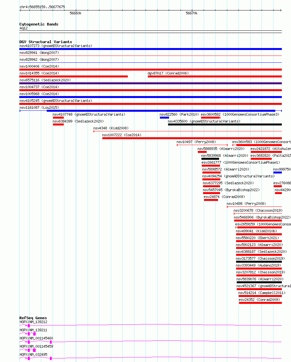Click nsv3173577 (Chaisson2019) label
Image resolution: width=291 pixels, height=362 pixels.
pos(261,259)
